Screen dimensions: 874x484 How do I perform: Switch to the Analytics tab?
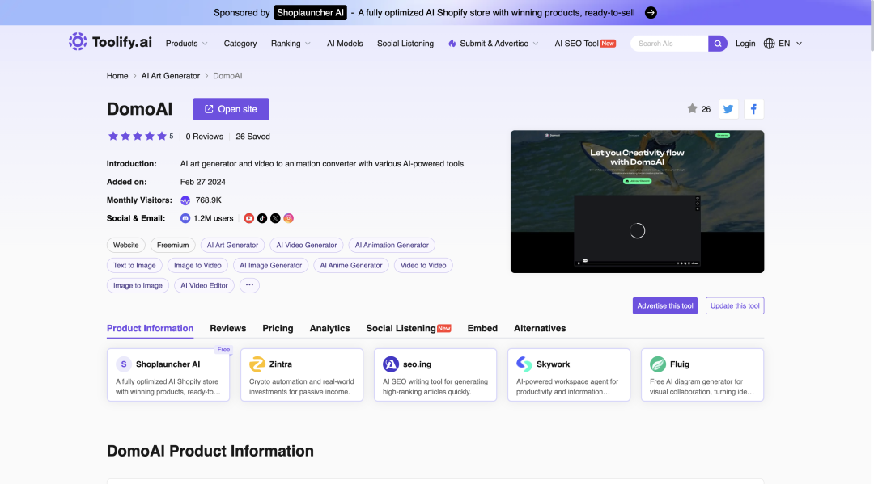click(329, 328)
